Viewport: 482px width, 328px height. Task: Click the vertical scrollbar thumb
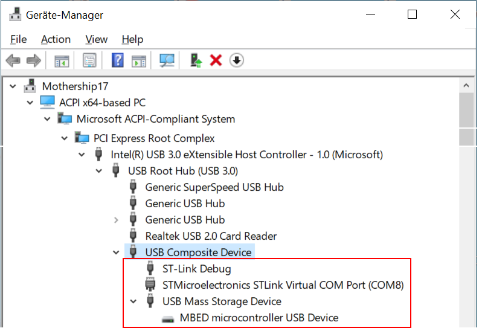(467, 119)
